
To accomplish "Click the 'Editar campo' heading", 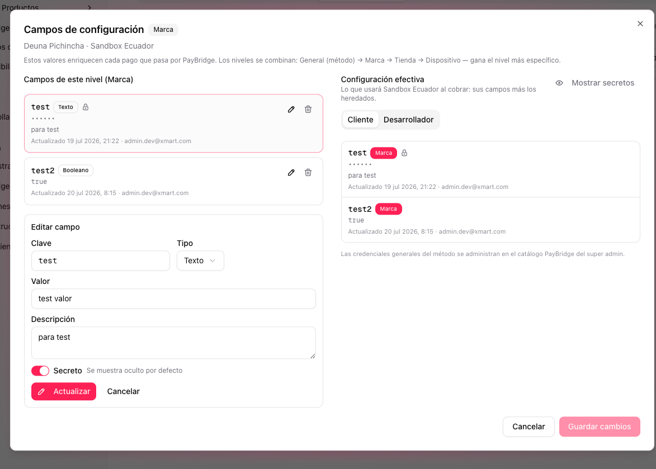I will [55, 227].
